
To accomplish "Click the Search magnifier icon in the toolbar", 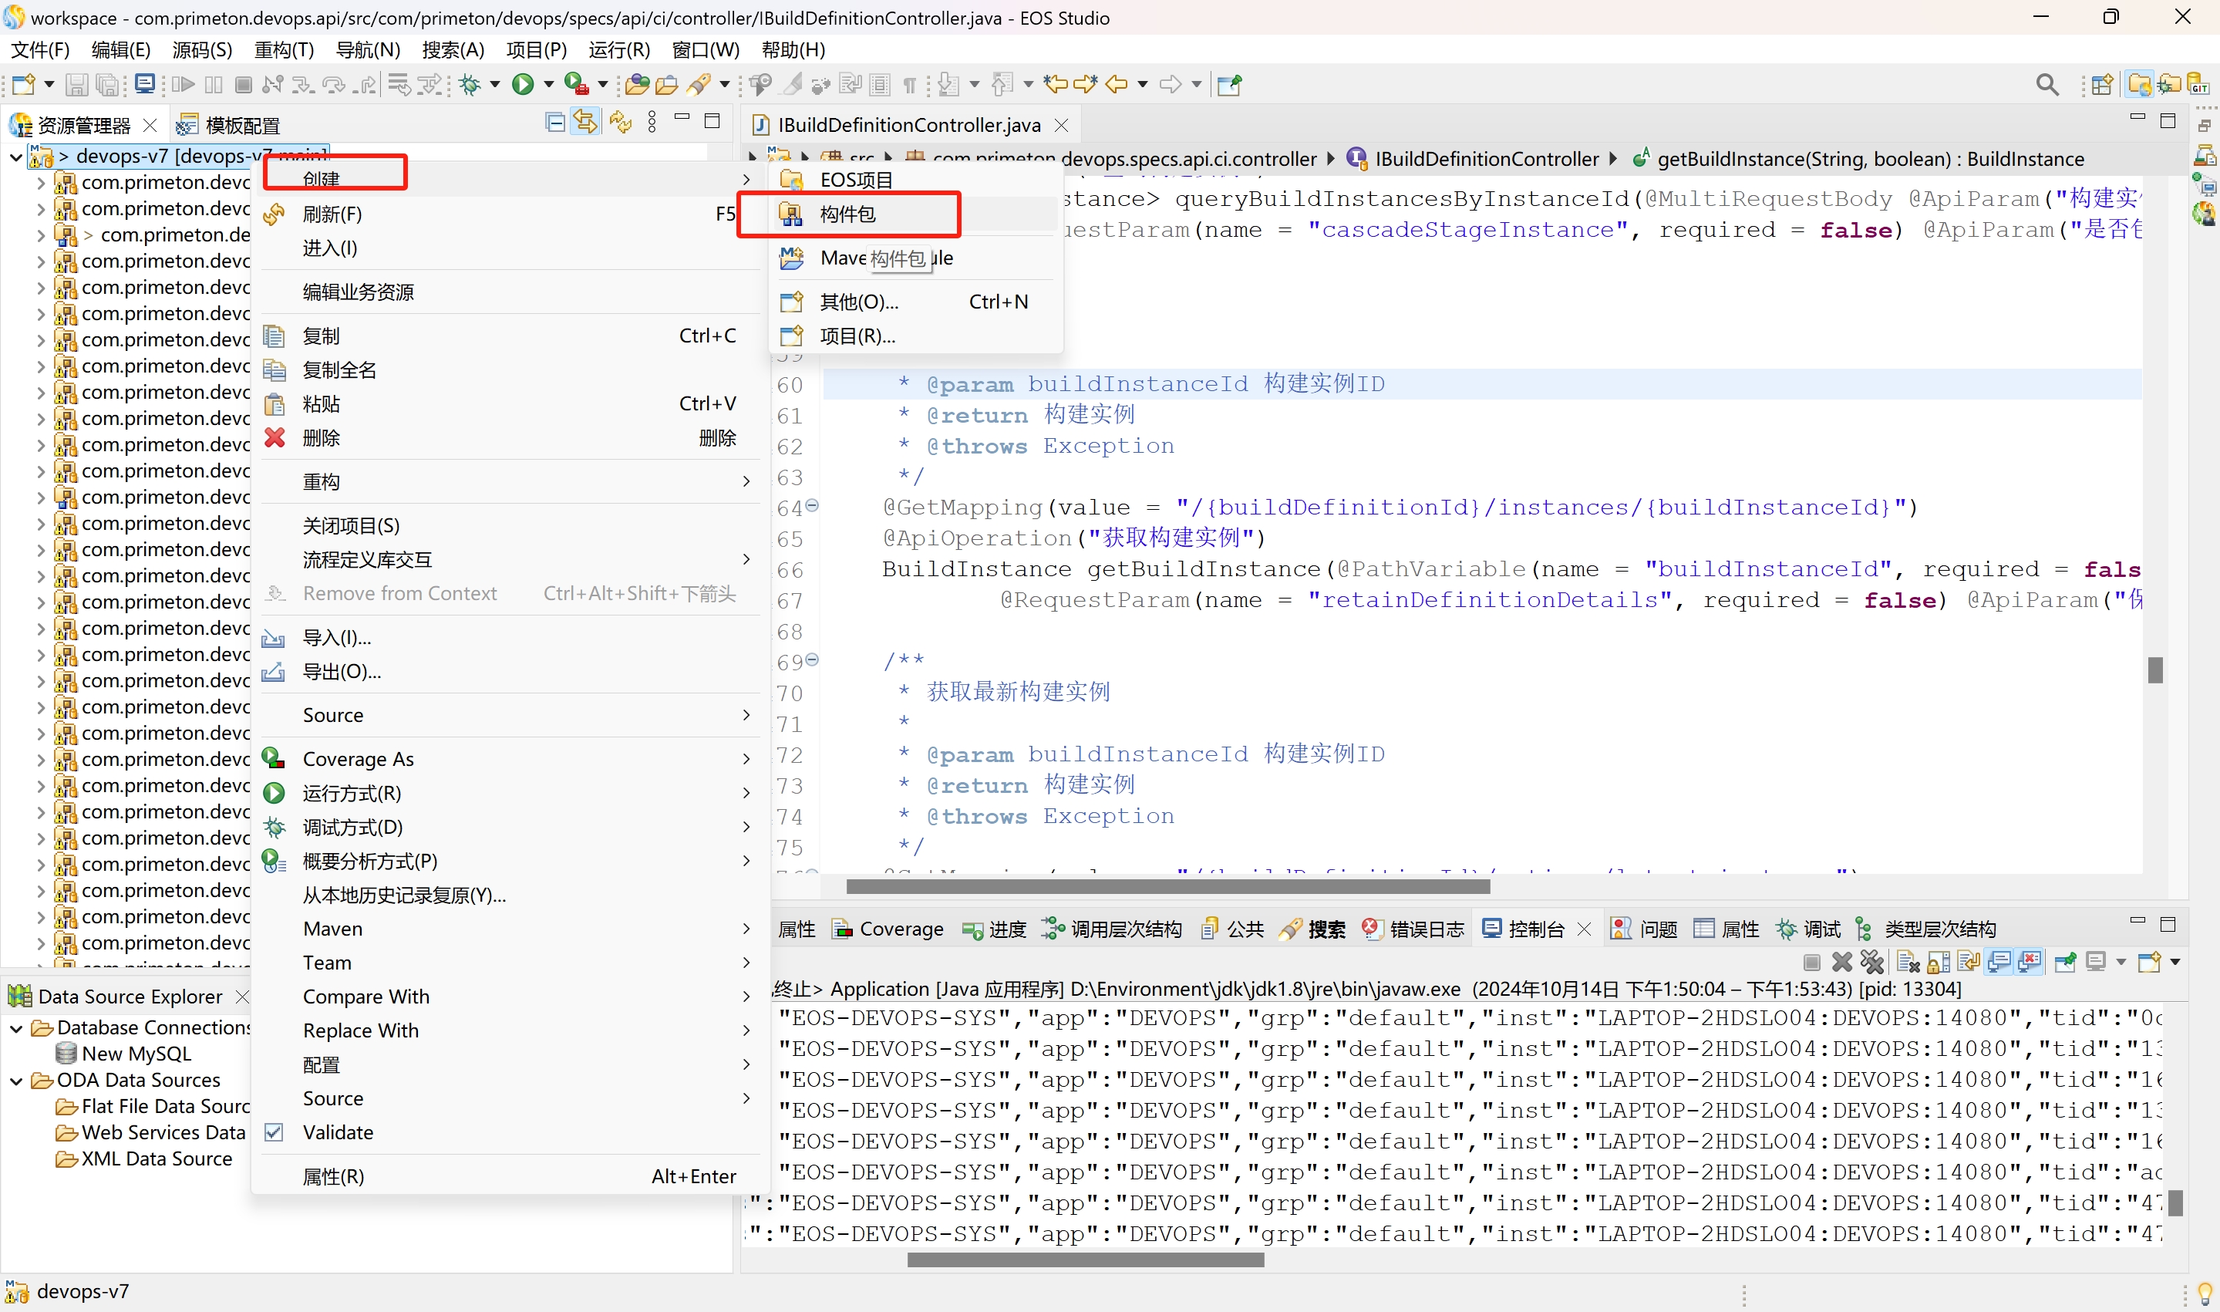I will pyautogui.click(x=2047, y=84).
